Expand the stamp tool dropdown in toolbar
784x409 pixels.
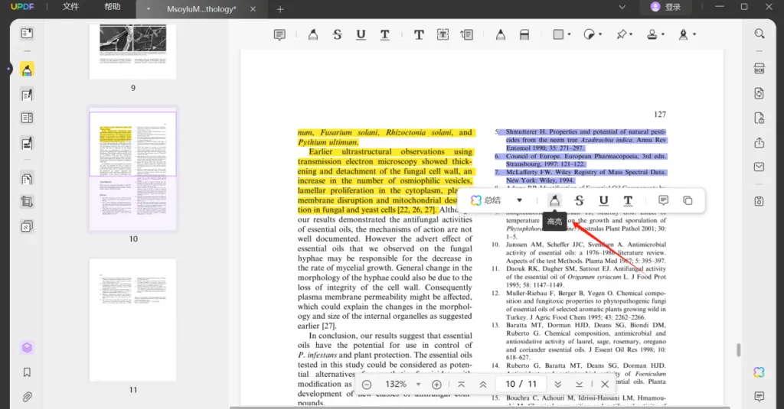662,34
